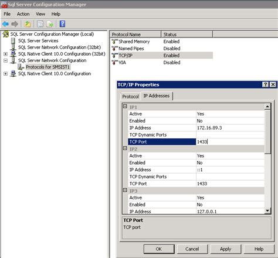Select the TCP/IP row in protocol list

162,56
